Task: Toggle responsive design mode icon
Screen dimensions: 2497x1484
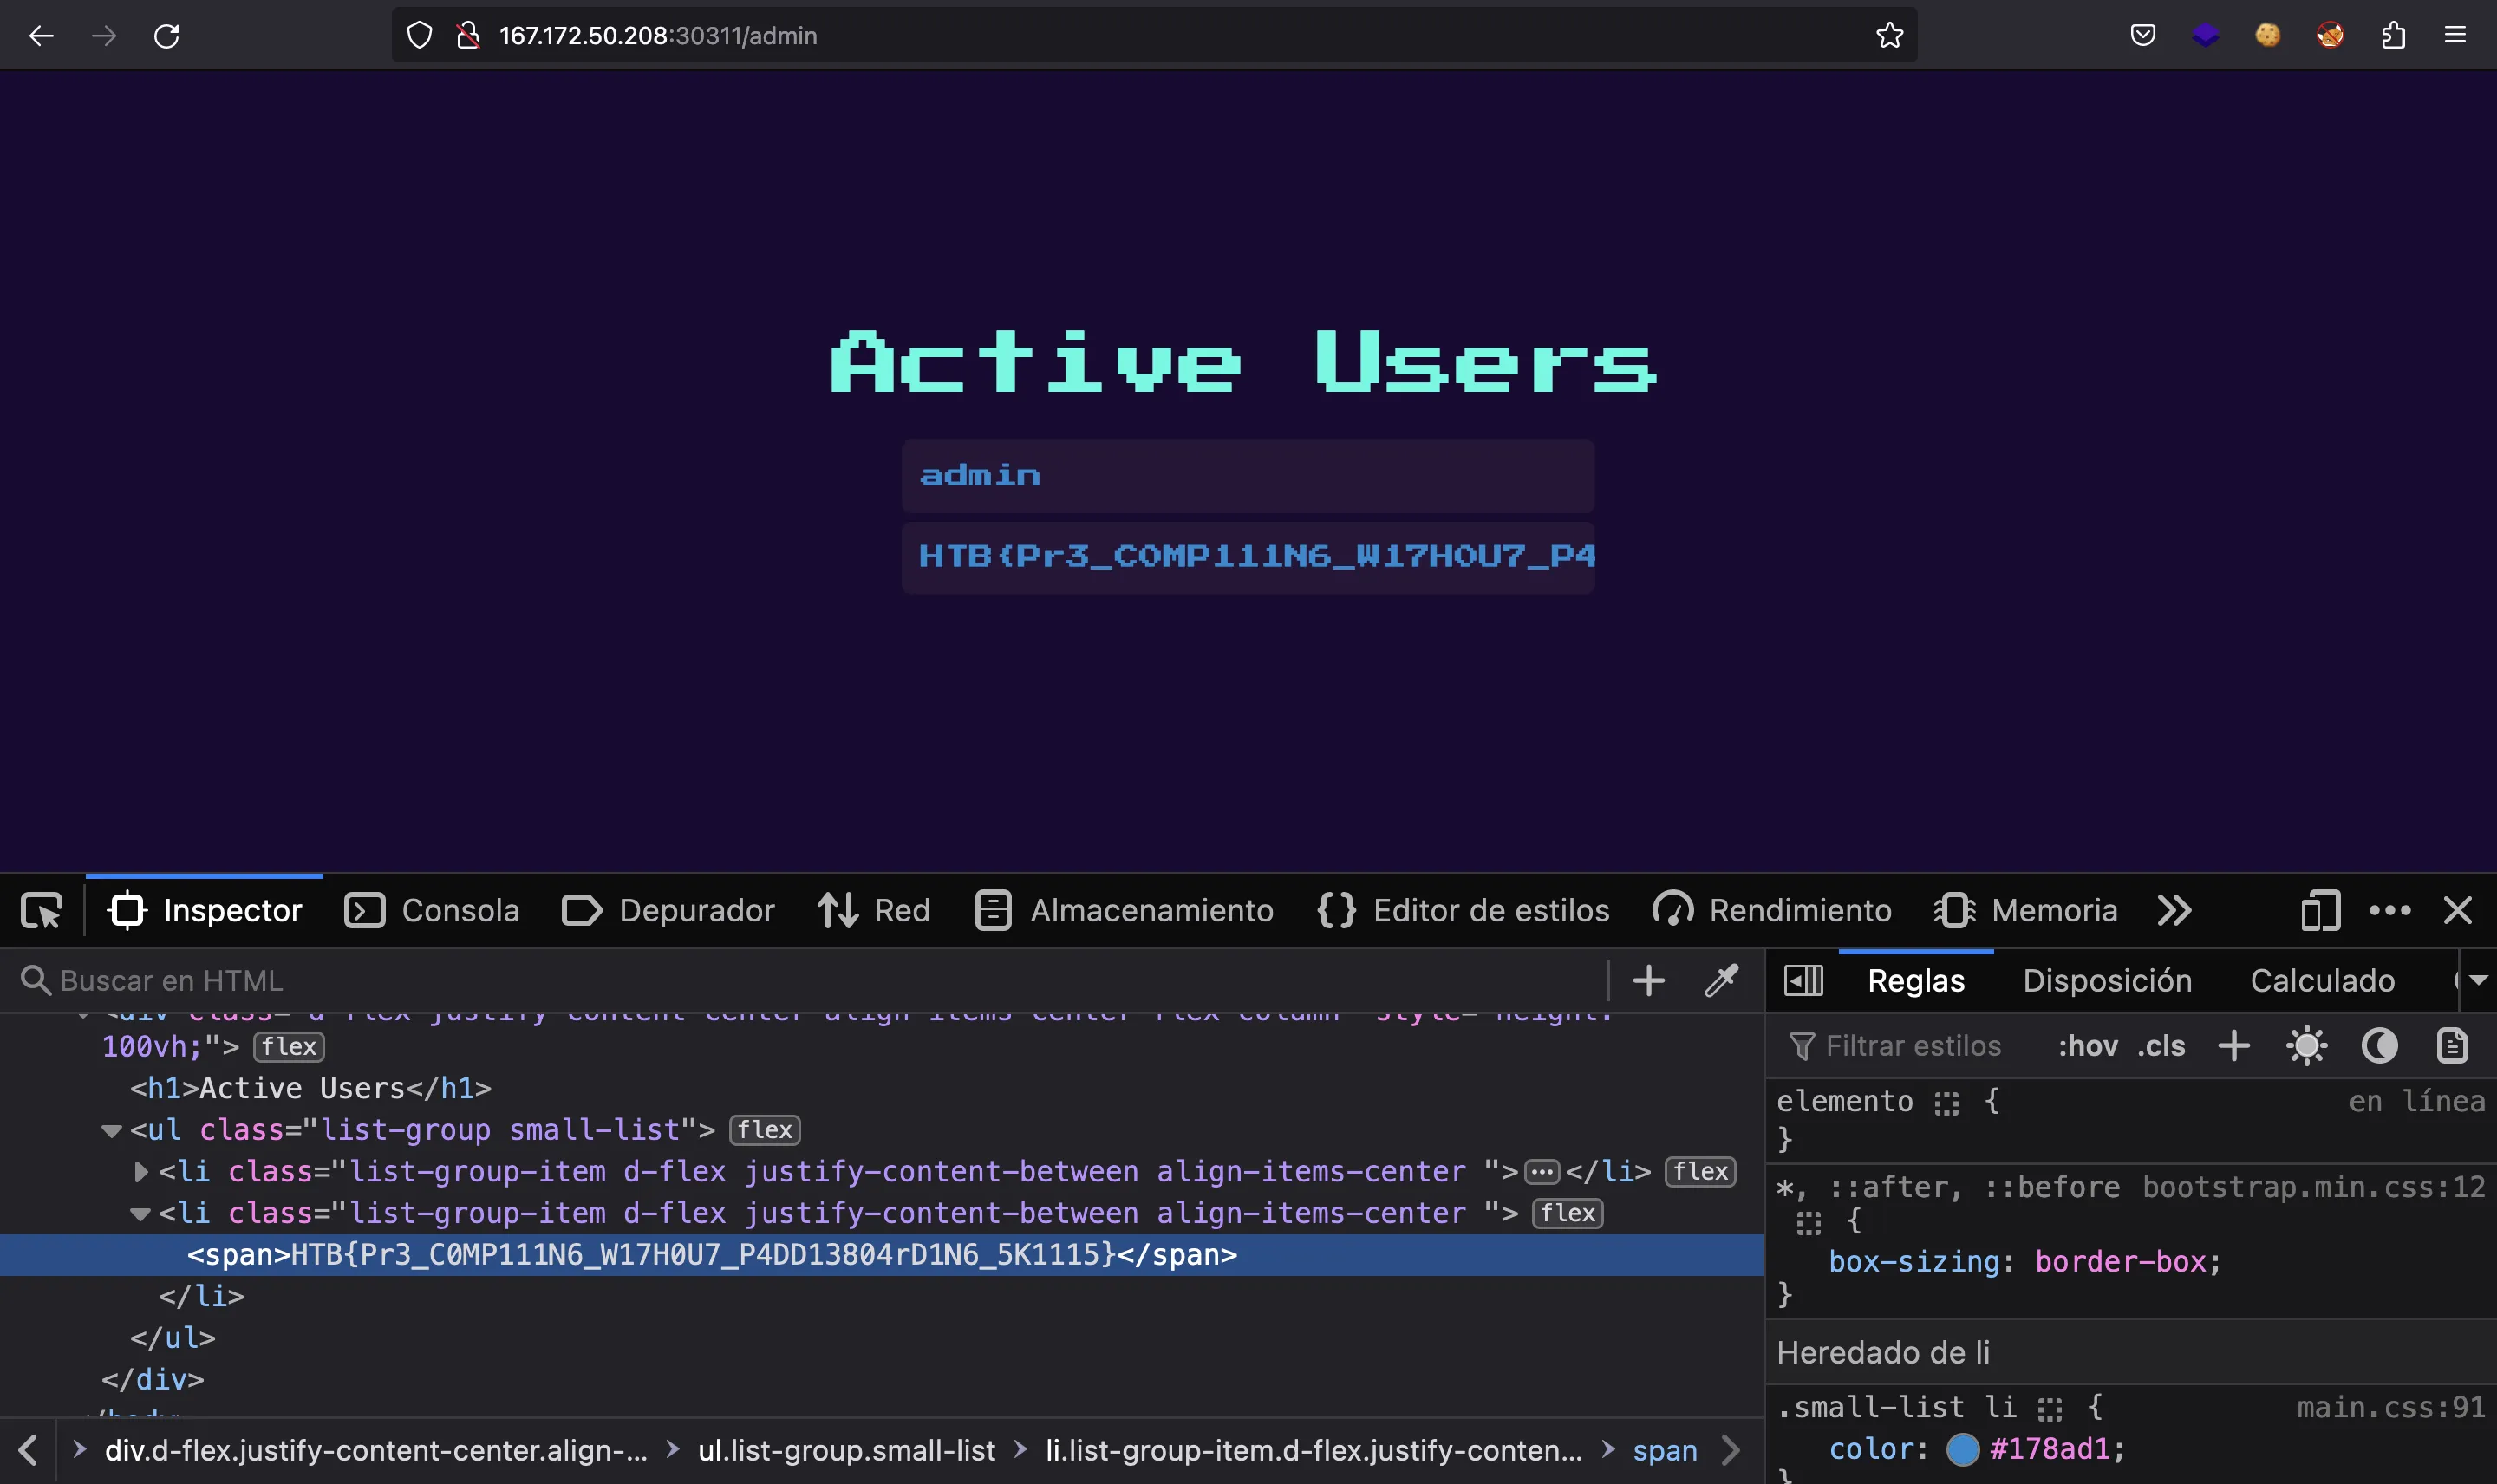Action: [x=2320, y=910]
